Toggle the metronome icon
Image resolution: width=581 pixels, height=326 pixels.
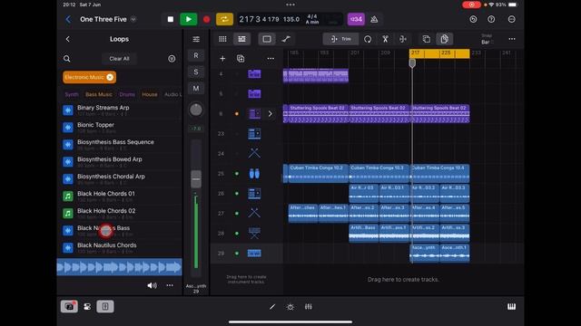pyautogui.click(x=374, y=19)
